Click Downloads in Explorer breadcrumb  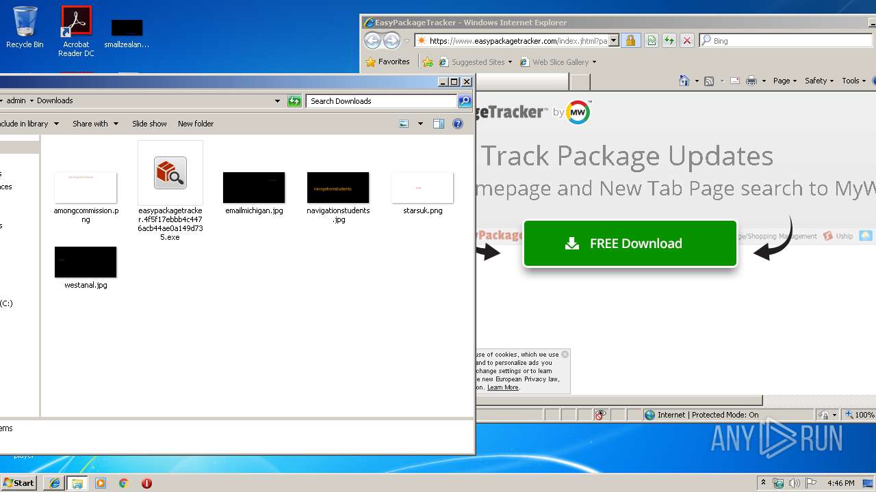coord(55,100)
